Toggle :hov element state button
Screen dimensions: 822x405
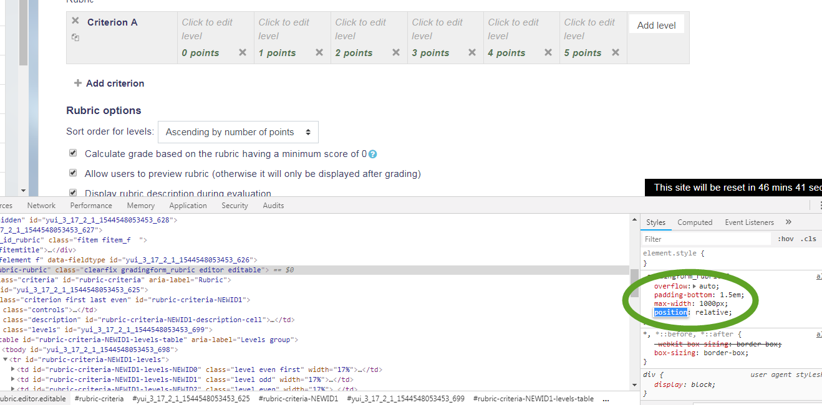coord(786,239)
